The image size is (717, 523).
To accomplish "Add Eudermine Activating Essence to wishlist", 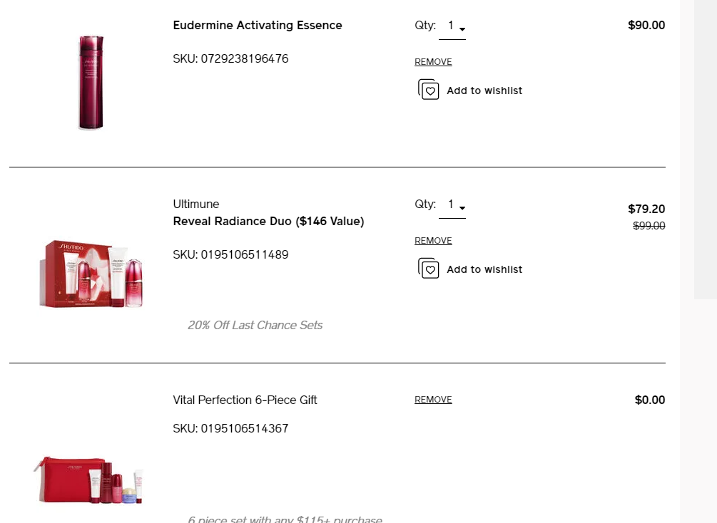I will [470, 90].
